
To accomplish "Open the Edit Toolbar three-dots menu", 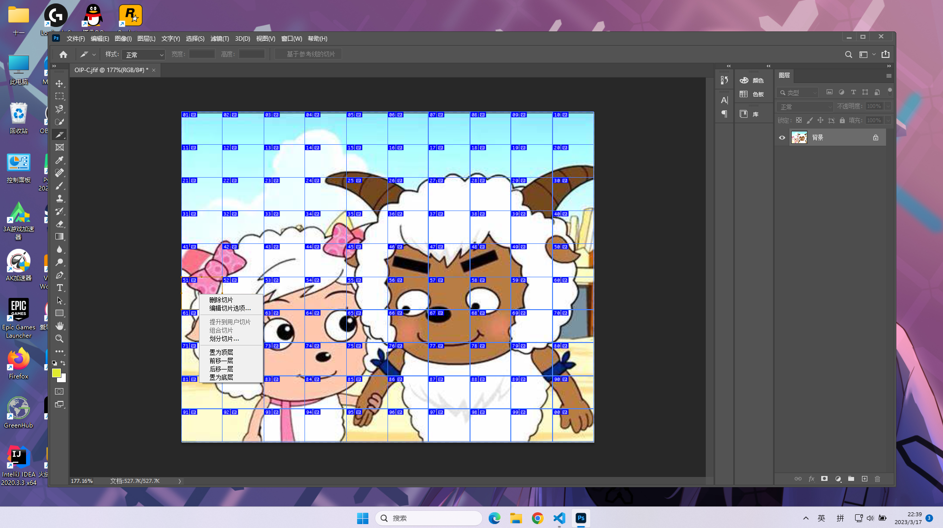I will pyautogui.click(x=59, y=351).
